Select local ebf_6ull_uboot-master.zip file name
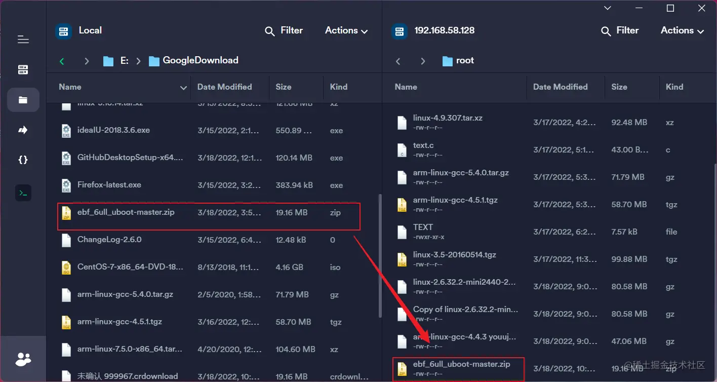 click(126, 212)
